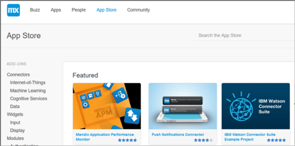This screenshot has height=146, width=295.
Task: Open the Cognitive Services subcategory
Action: [29, 99]
